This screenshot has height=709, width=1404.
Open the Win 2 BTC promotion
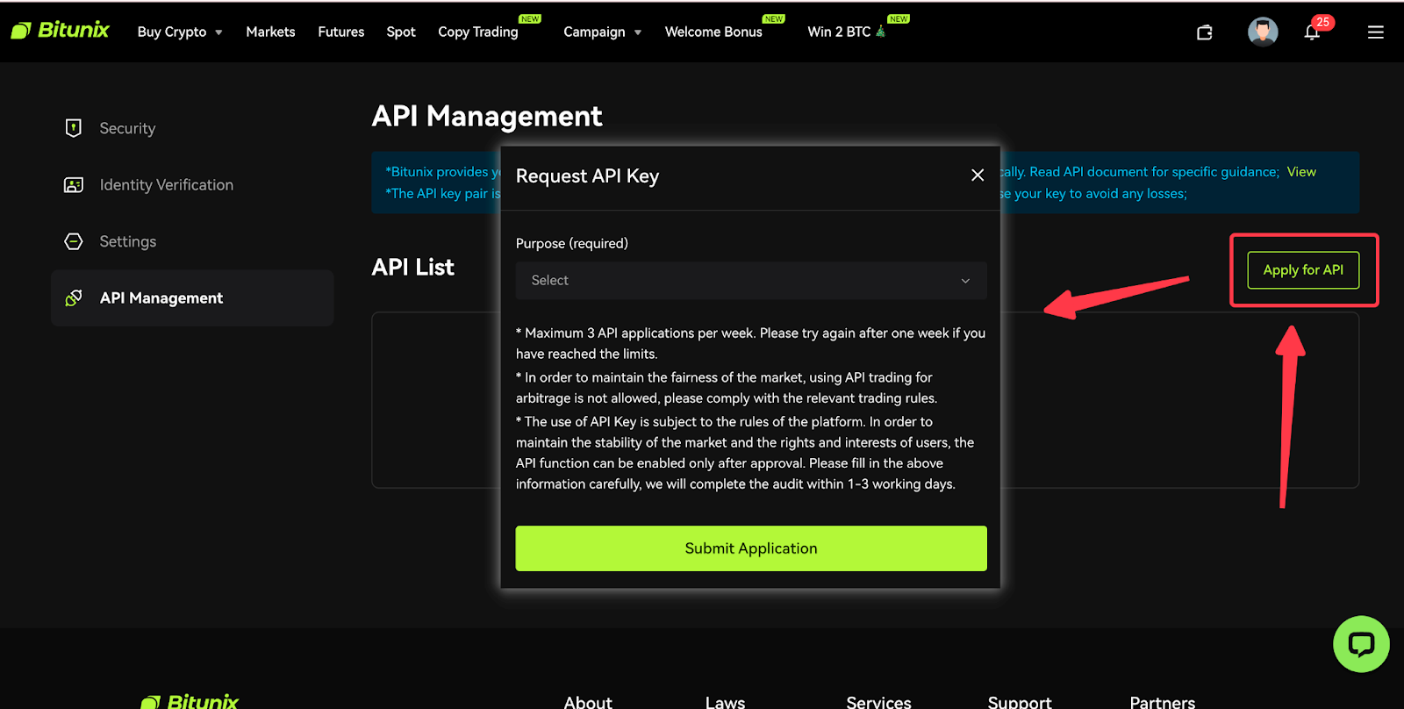tap(847, 32)
